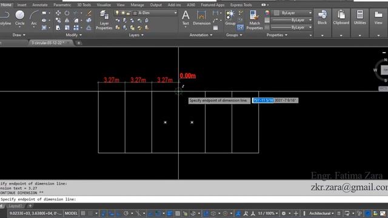This screenshot has width=388, height=218.
Task: Add a new layout with plus button
Action: pyautogui.click(x=30, y=206)
